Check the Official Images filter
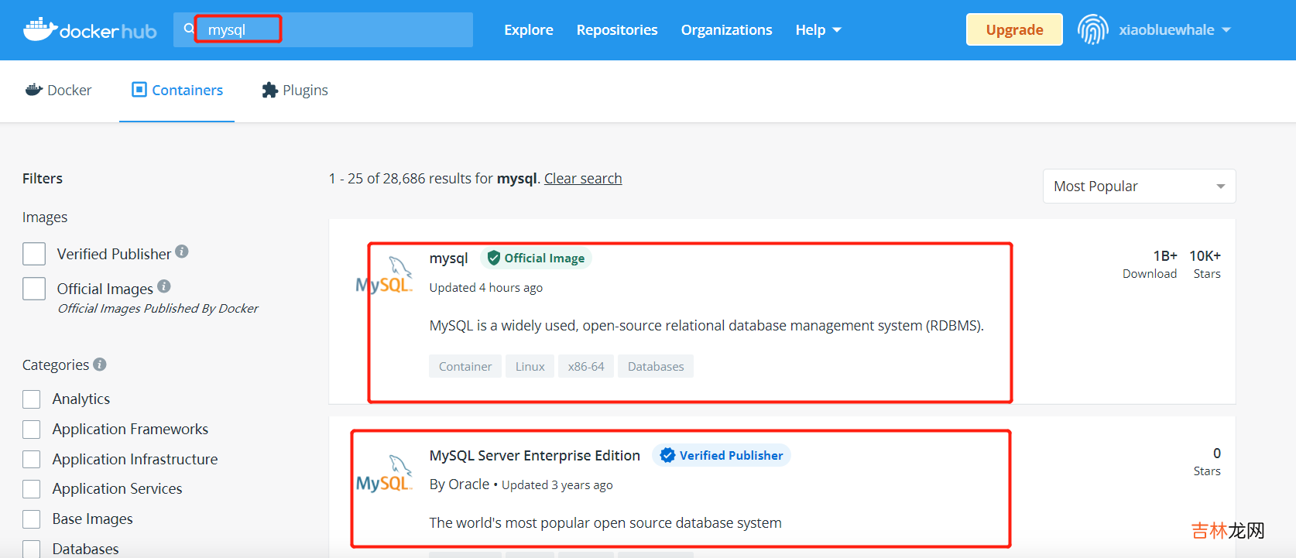This screenshot has width=1296, height=558. click(34, 289)
